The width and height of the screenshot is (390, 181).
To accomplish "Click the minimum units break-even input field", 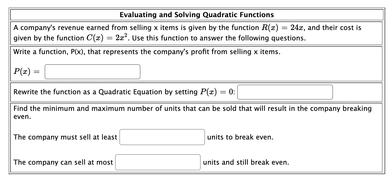I will [162, 137].
